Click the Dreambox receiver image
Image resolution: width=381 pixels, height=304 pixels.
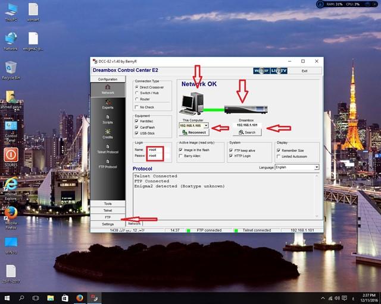246,110
